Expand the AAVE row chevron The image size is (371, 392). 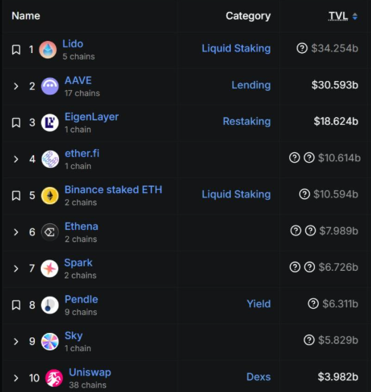[x=16, y=86]
